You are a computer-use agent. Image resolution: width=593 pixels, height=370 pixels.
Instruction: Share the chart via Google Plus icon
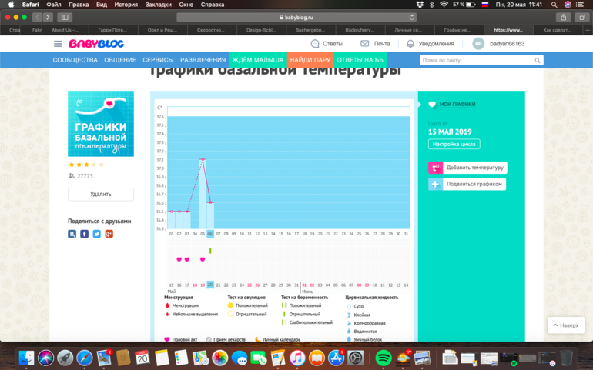(109, 234)
